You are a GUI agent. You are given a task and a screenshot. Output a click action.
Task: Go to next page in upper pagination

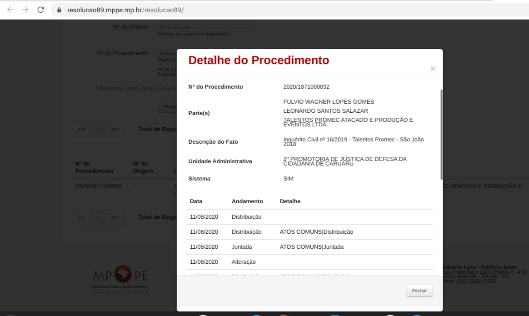point(115,129)
